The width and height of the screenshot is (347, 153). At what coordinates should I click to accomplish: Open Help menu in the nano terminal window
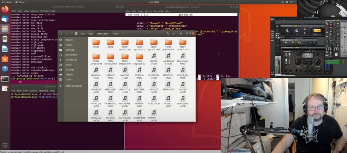point(167,11)
